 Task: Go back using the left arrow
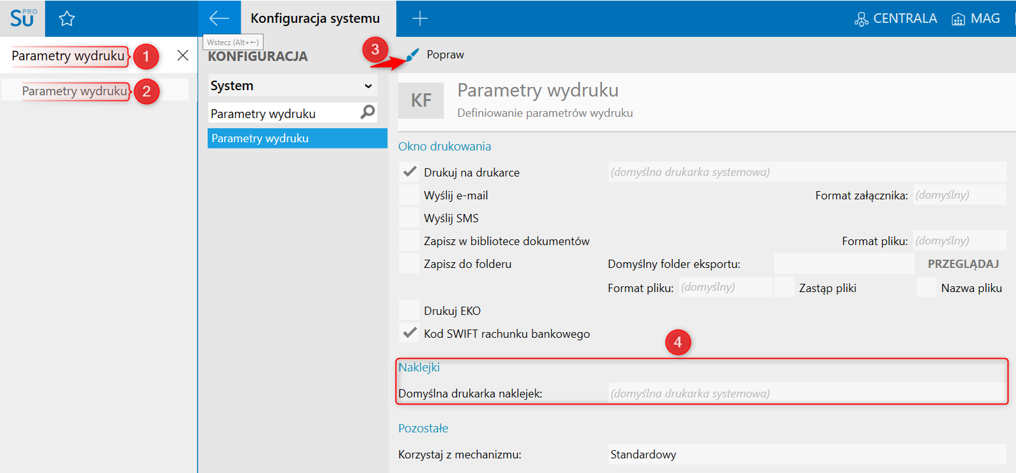coord(219,18)
